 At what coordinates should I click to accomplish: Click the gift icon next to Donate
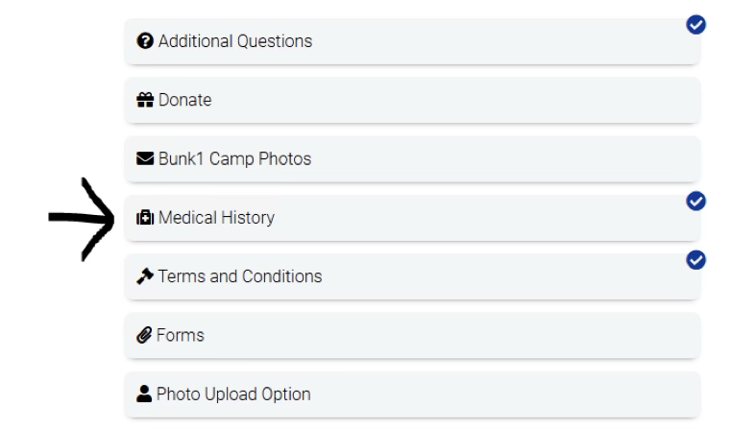coord(147,100)
